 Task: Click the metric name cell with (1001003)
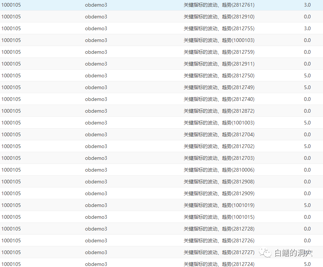pyautogui.click(x=219, y=123)
